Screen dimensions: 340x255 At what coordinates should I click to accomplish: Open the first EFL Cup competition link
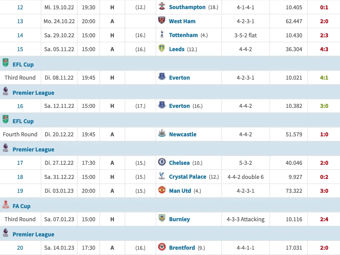pyautogui.click(x=23, y=65)
